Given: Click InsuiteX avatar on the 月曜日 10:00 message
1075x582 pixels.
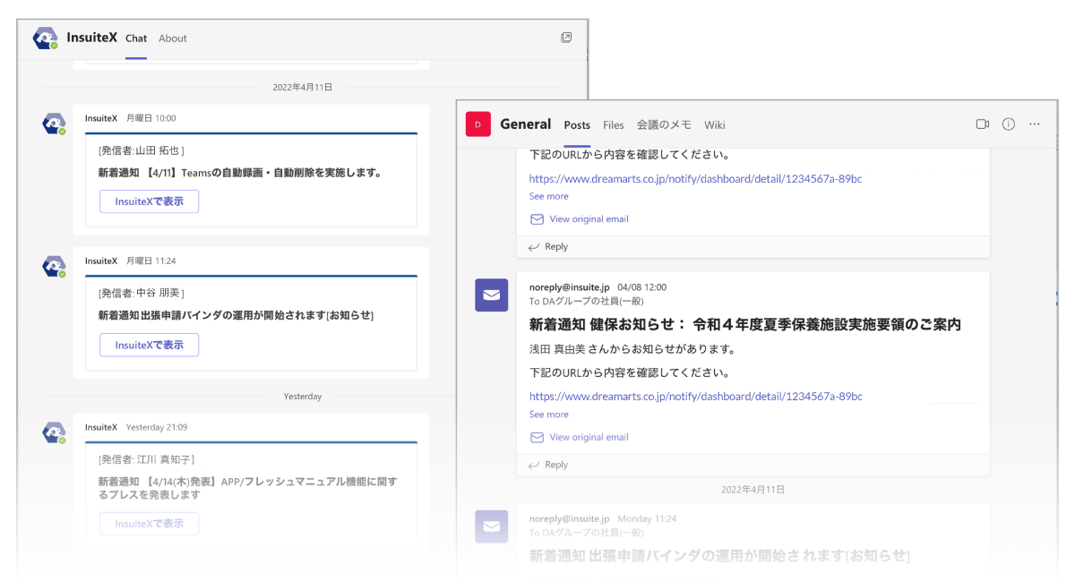Looking at the screenshot, I should [54, 124].
